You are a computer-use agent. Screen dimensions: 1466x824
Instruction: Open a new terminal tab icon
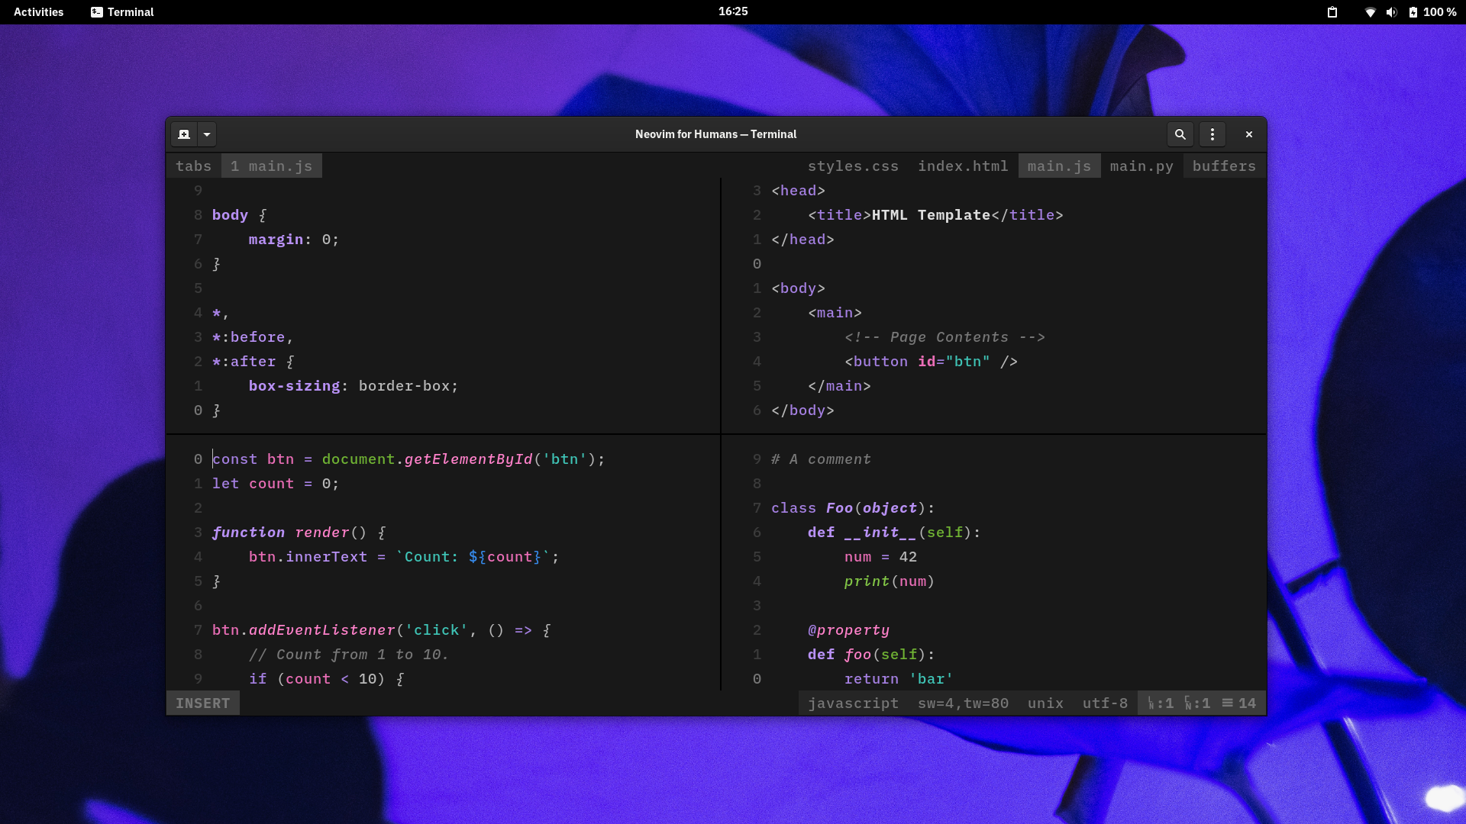[184, 134]
